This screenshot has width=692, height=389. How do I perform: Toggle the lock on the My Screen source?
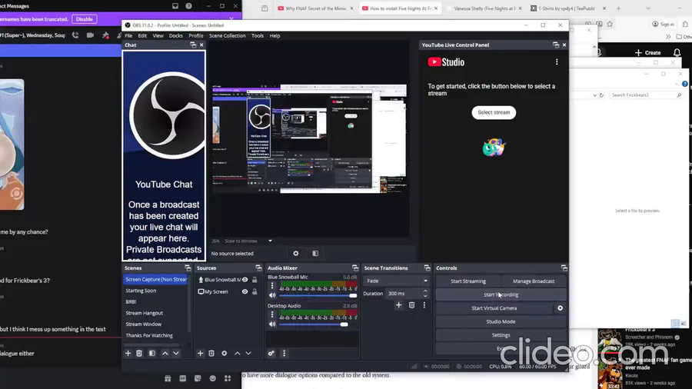[255, 291]
